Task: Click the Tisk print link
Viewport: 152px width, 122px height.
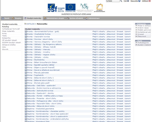Action: click(x=125, y=1)
